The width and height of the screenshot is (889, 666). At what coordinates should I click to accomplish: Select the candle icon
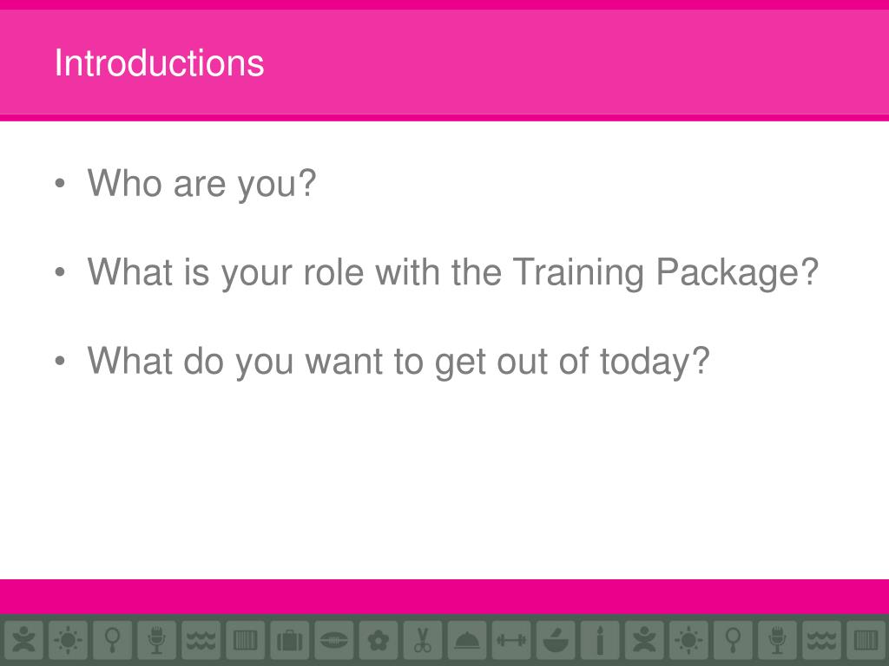point(600,641)
